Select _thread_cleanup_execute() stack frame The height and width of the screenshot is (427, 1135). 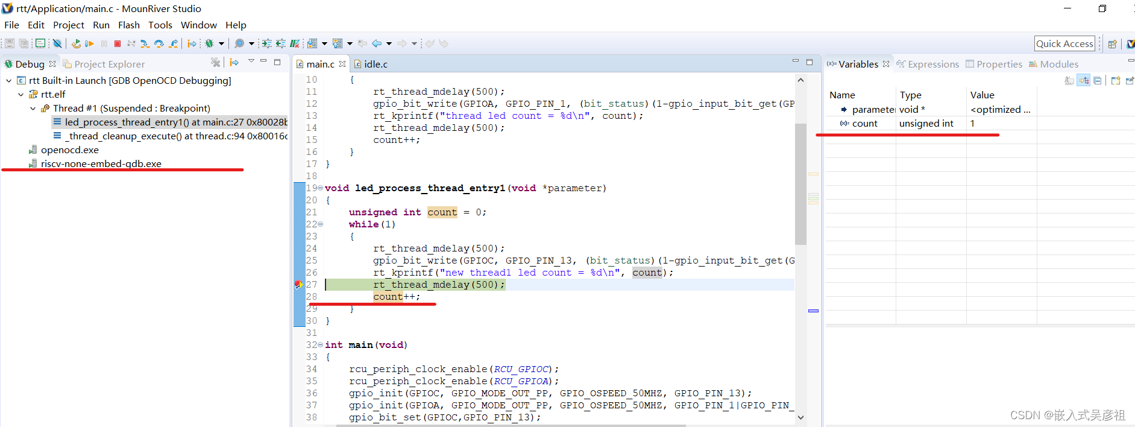pos(170,136)
